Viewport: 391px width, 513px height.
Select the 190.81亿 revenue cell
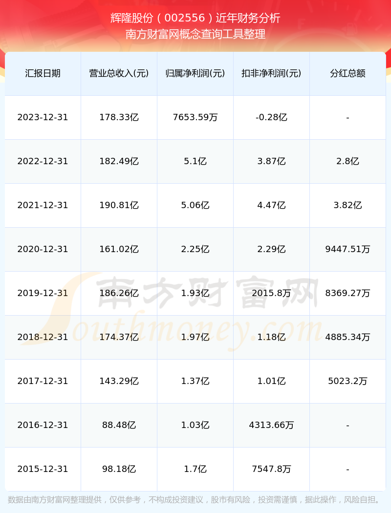119,205
